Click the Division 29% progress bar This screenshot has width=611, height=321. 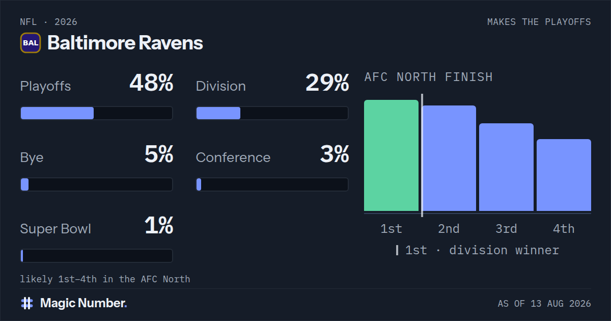coord(272,113)
